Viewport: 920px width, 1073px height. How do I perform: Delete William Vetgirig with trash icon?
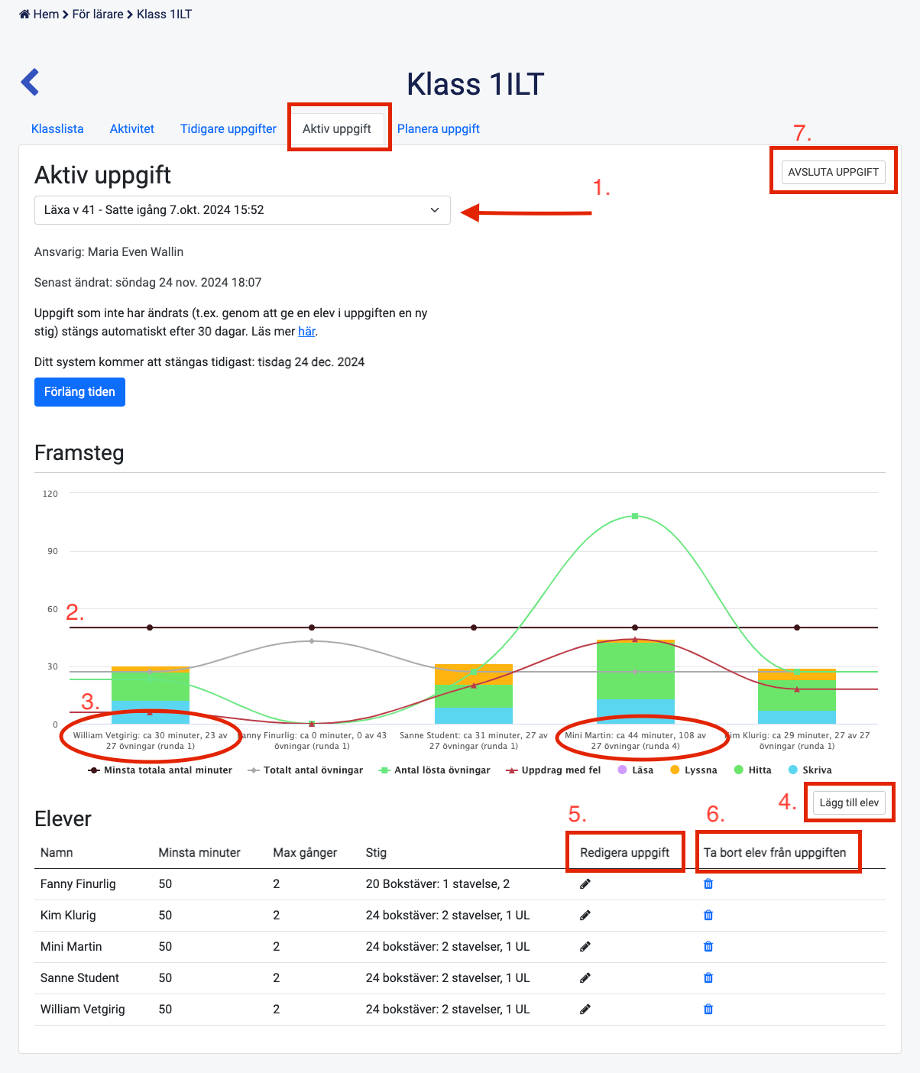[x=708, y=1010]
